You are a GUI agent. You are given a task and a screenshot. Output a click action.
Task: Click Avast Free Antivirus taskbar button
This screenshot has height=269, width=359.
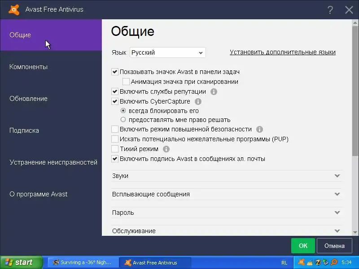point(155,263)
